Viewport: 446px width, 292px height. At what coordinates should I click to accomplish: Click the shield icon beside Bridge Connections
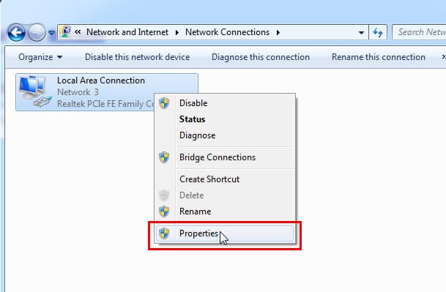coord(164,157)
